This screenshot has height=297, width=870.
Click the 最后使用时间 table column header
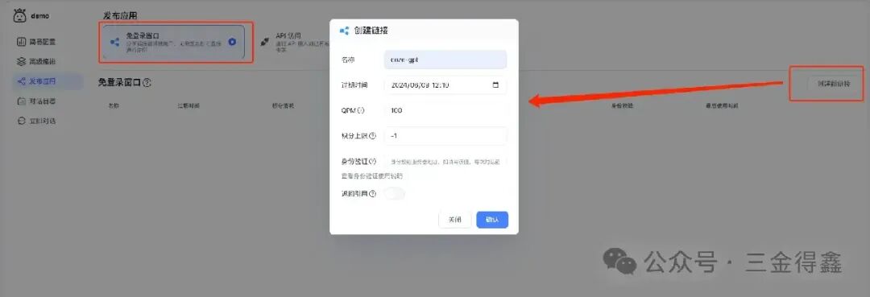pyautogui.click(x=721, y=105)
